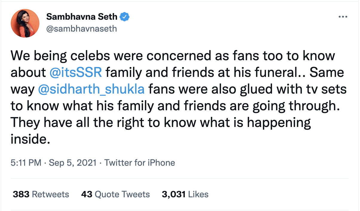360x211 pixels.
Task: Open Sambhavna Seth's profile picture
Action: click(25, 23)
